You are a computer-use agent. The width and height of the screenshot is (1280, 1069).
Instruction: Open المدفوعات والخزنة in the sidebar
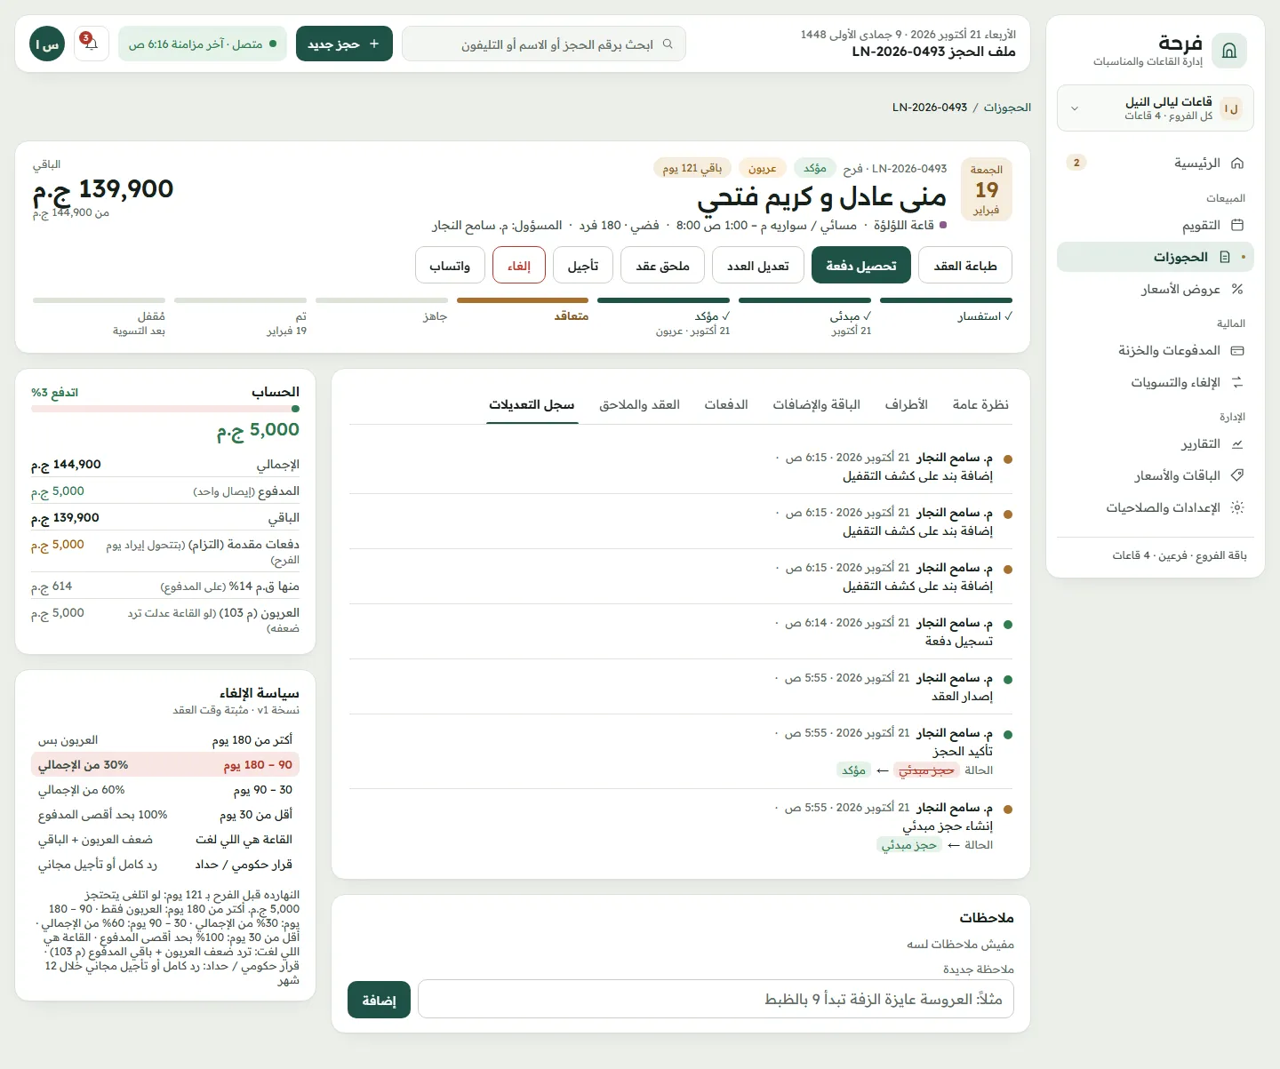(x=1156, y=351)
